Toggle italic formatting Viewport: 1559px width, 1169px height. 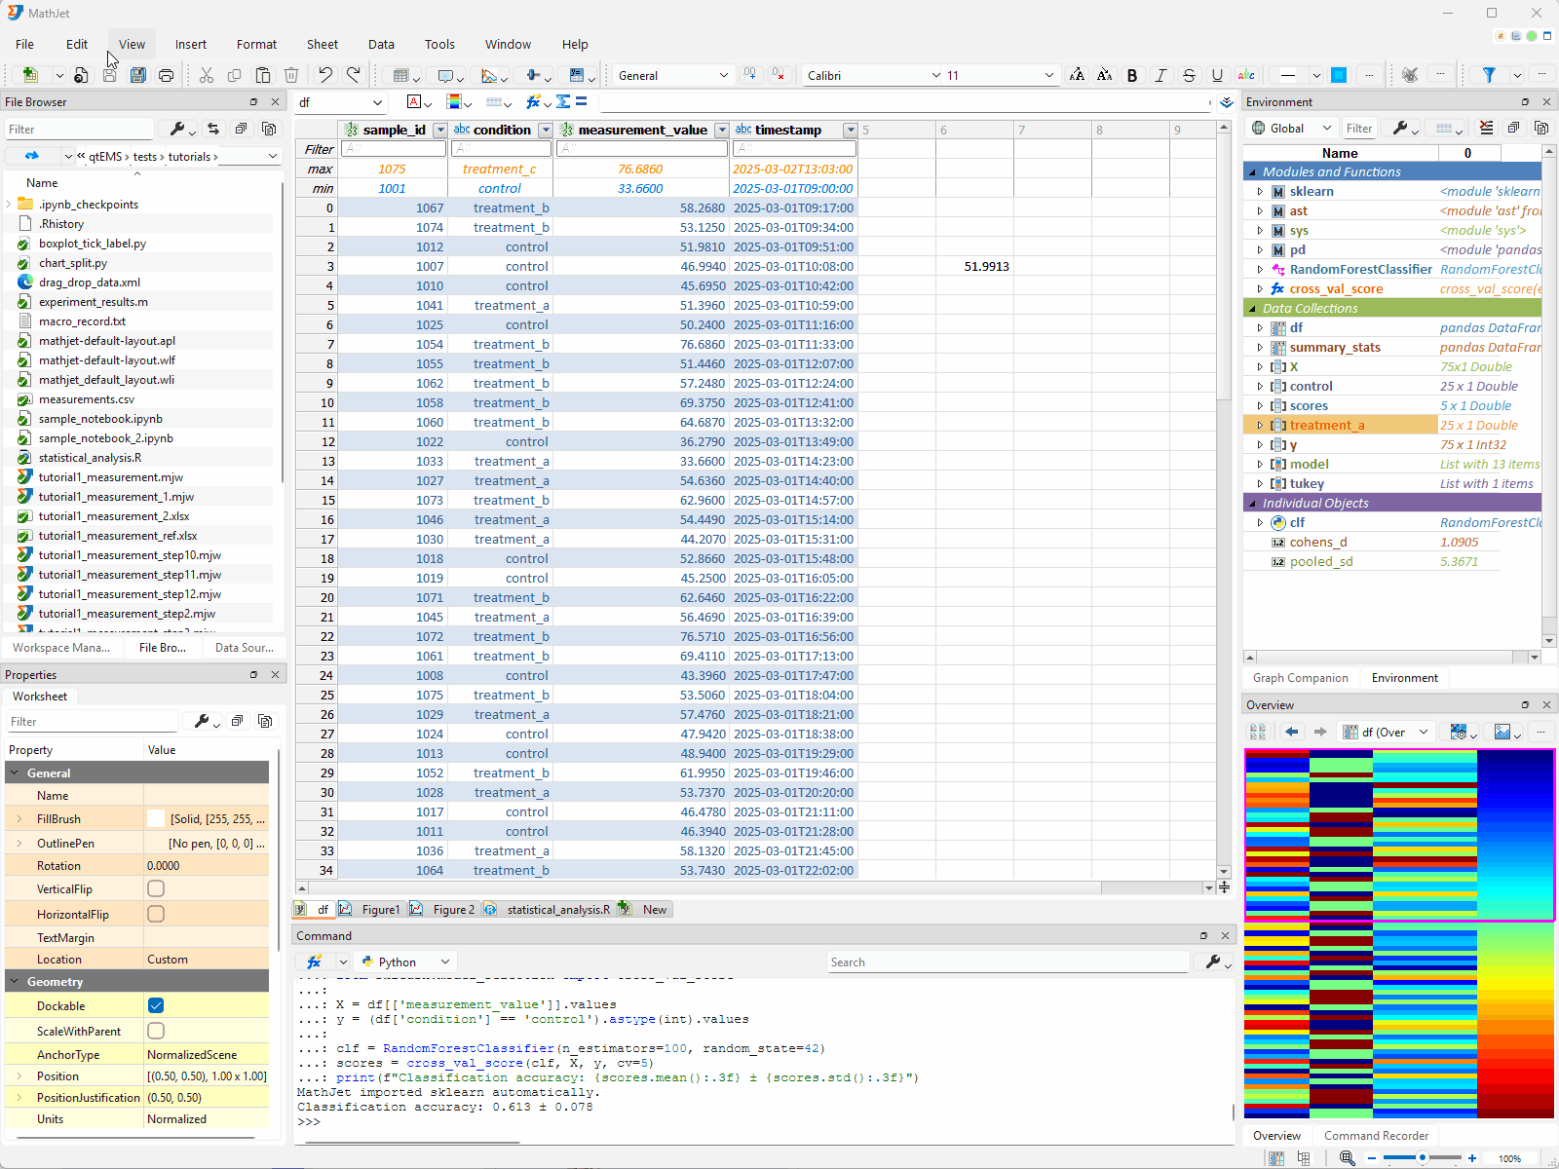1160,75
